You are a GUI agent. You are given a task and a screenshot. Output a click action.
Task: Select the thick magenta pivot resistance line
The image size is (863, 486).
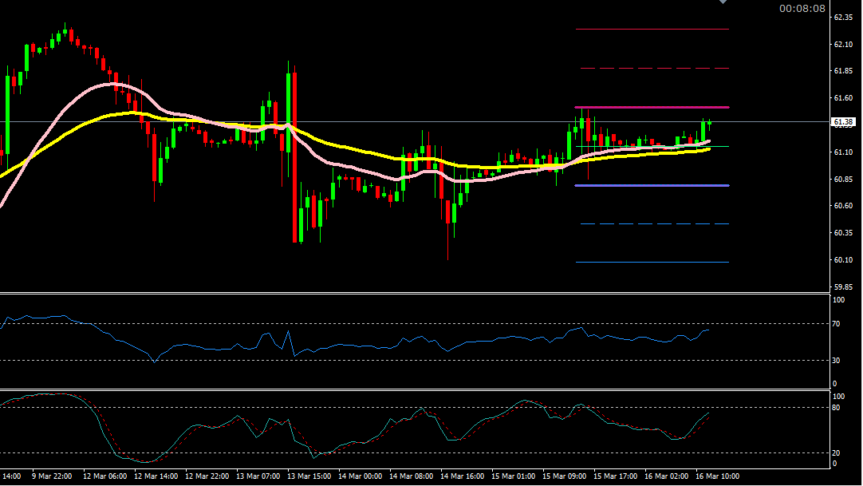point(652,107)
